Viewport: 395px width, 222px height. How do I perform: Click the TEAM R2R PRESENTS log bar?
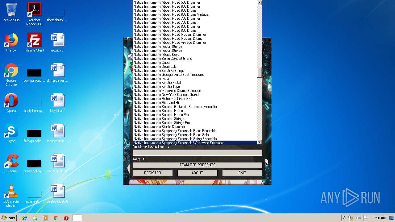197,165
